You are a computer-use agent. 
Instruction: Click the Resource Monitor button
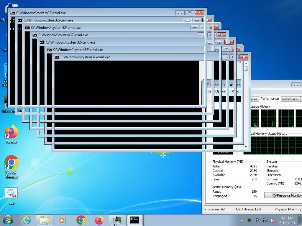coord(283,195)
